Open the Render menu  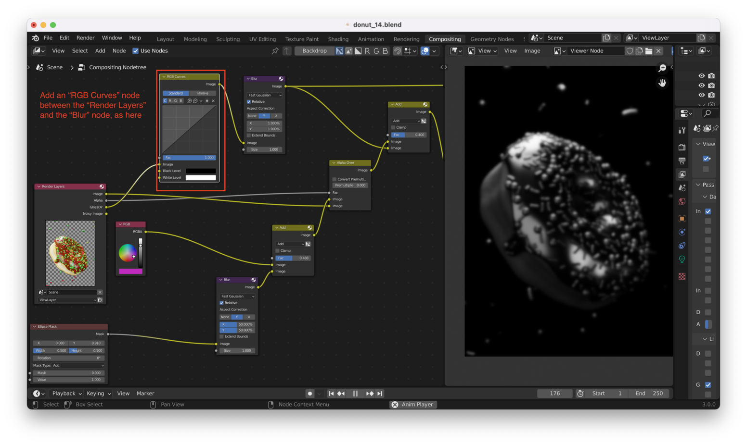pyautogui.click(x=85, y=38)
